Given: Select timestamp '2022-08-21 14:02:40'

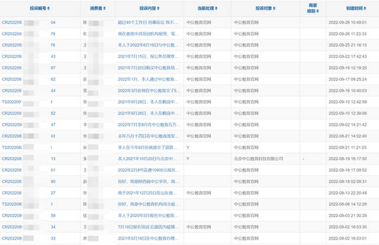Looking at the screenshot, I should coord(348,136).
